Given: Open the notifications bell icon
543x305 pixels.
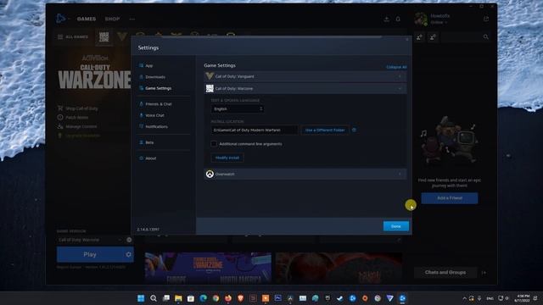Looking at the screenshot, I should [x=398, y=19].
